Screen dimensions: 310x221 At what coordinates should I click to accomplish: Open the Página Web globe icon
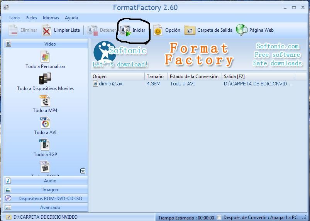242,30
